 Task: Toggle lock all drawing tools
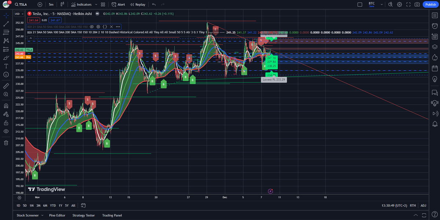tap(6, 123)
